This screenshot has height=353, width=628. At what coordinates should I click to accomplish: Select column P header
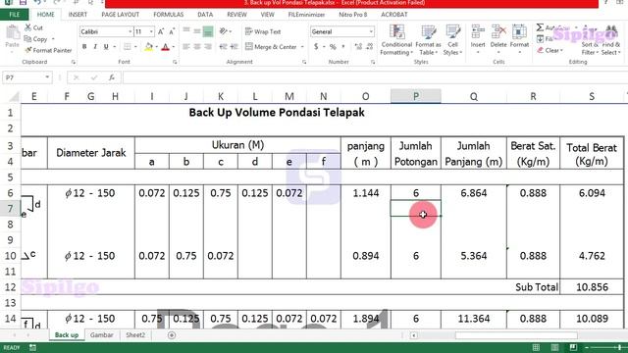416,96
